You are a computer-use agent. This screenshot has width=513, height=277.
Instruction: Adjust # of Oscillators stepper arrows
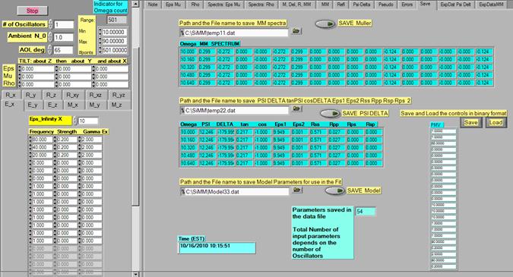(50, 24)
